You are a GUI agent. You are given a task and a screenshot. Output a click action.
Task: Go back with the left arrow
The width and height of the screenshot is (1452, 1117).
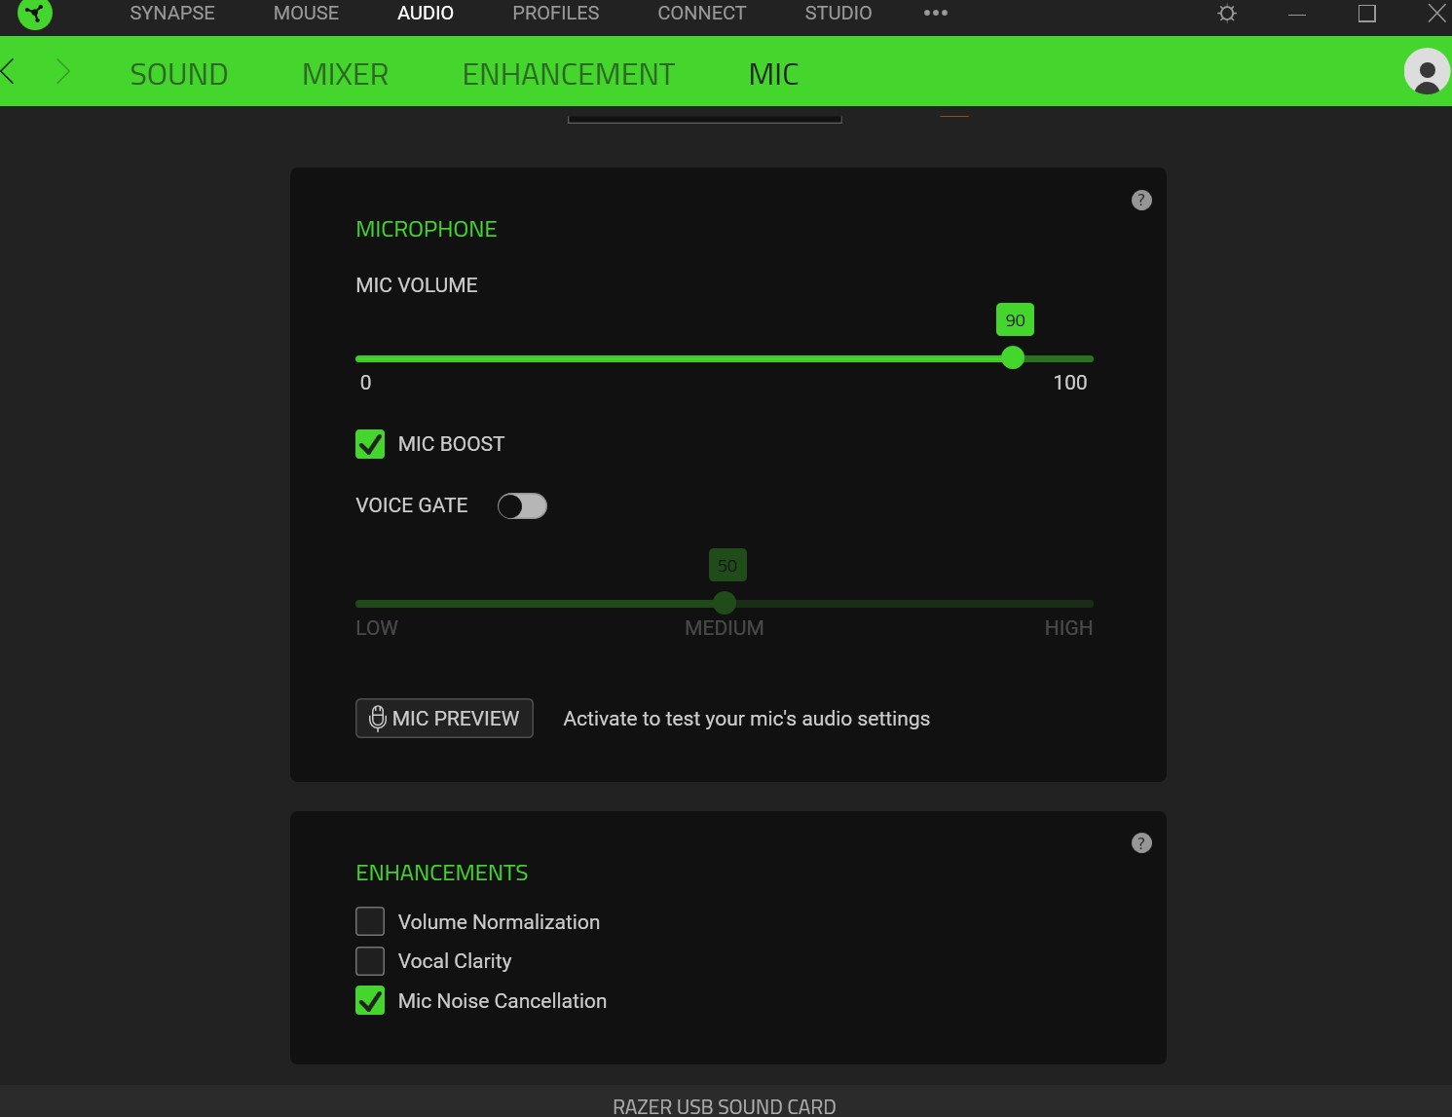click(x=8, y=71)
